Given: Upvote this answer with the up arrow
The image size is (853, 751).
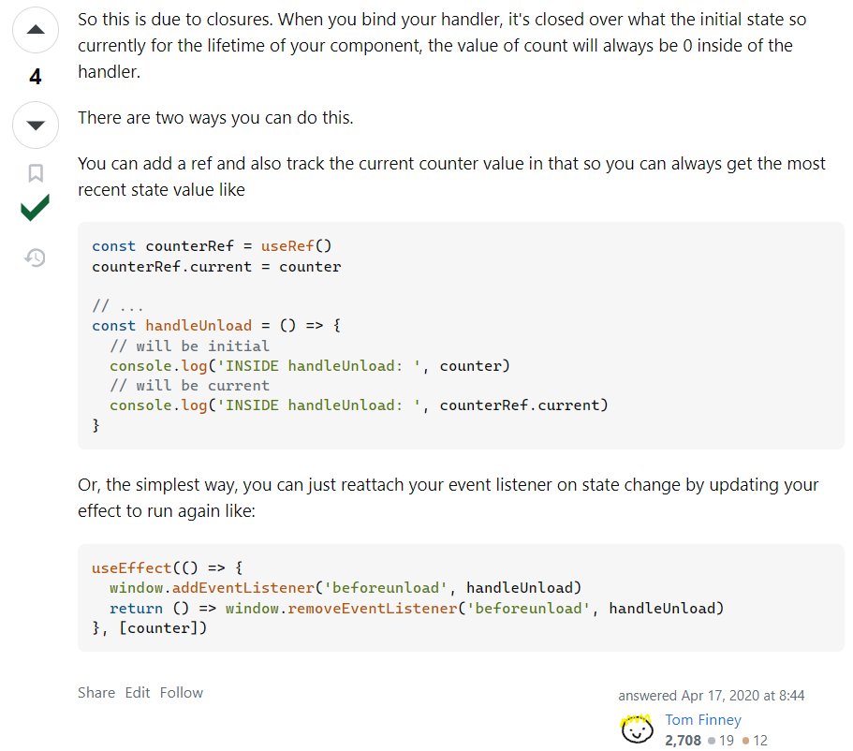Looking at the screenshot, I should point(36,30).
